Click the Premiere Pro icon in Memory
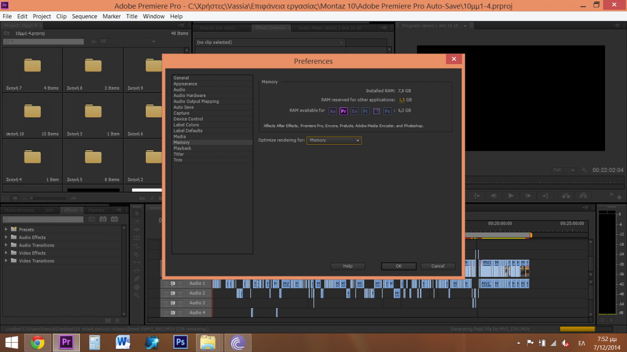The height and width of the screenshot is (352, 627). (x=344, y=111)
